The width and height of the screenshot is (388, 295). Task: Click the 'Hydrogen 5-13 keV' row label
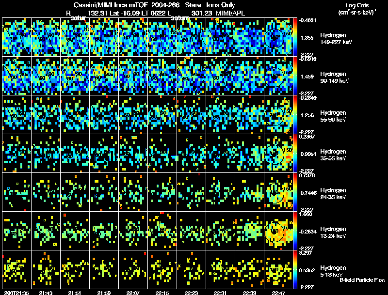pos(333,271)
